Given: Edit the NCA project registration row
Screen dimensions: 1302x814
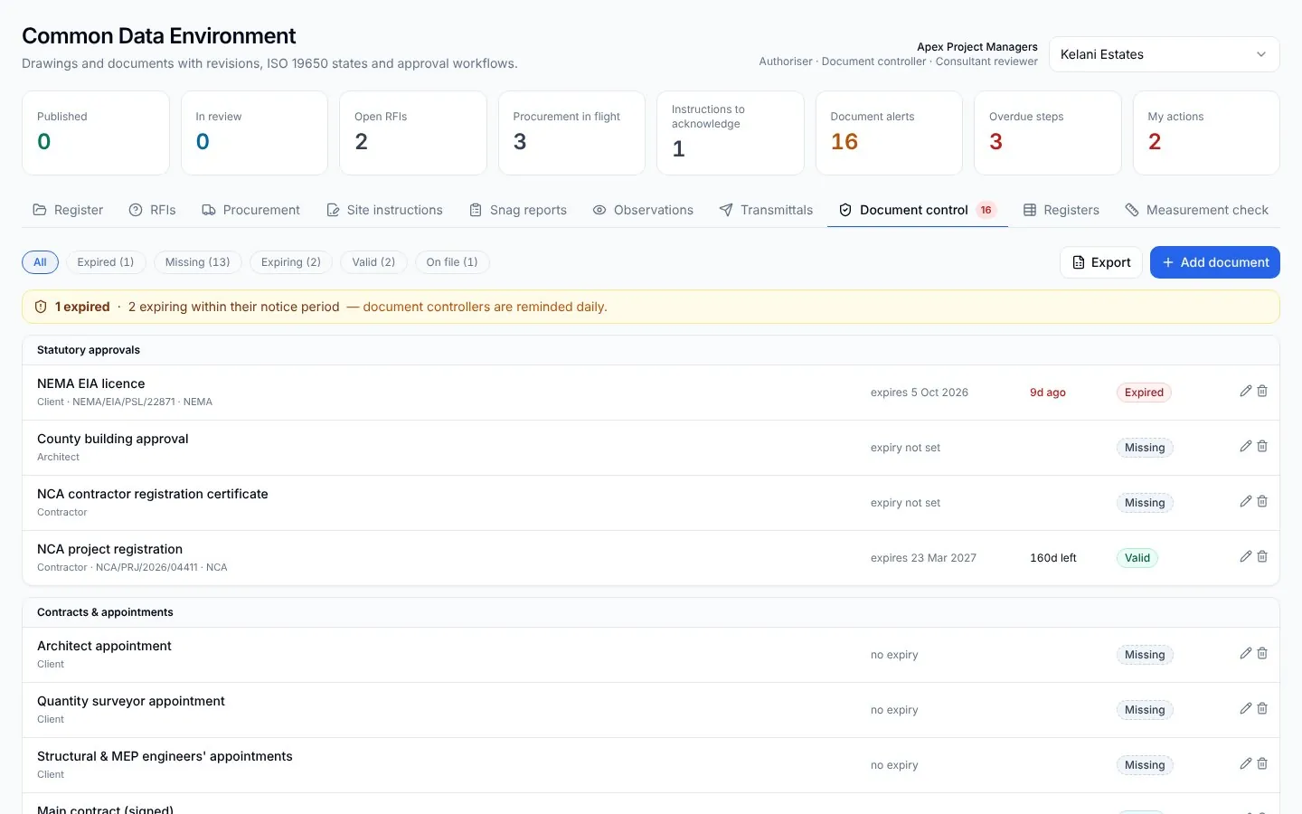Looking at the screenshot, I should point(1245,556).
